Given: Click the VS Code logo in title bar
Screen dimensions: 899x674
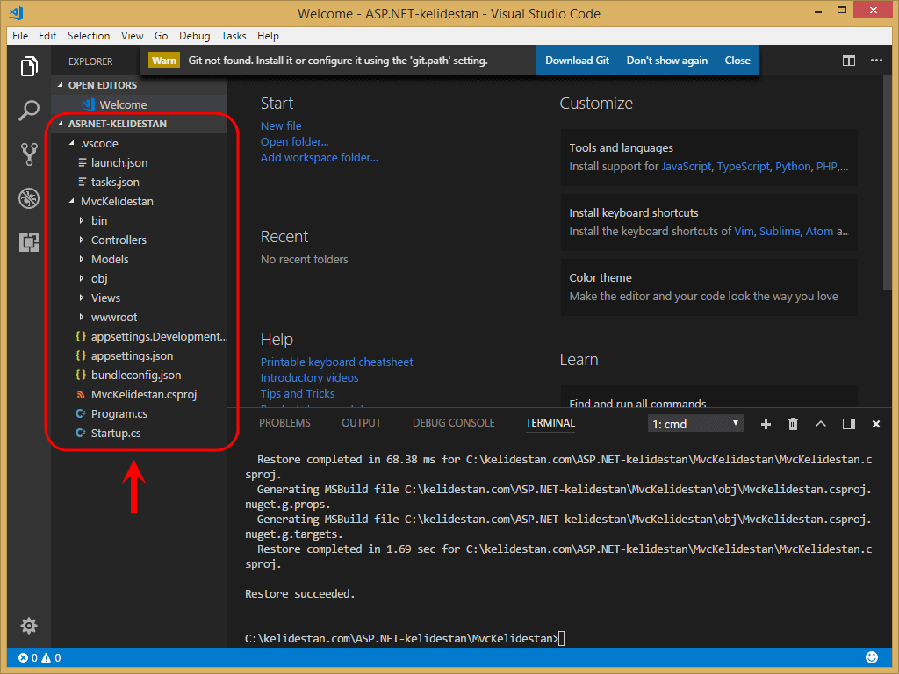Looking at the screenshot, I should pos(16,12).
